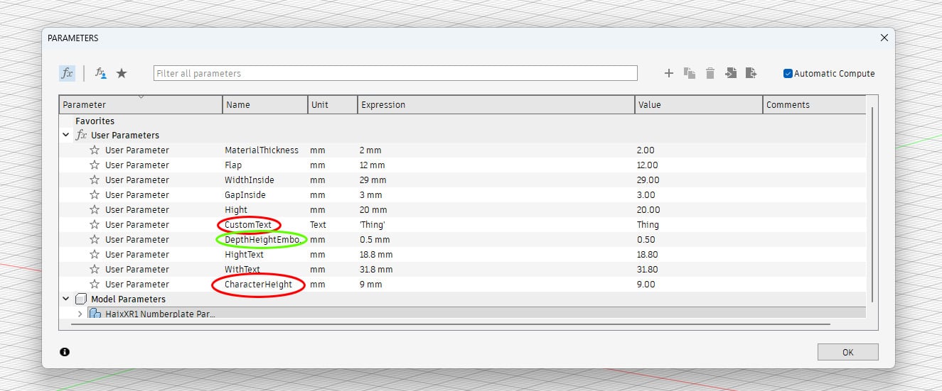This screenshot has height=391, width=942.
Task: Click the Comments column header
Action: (x=814, y=104)
